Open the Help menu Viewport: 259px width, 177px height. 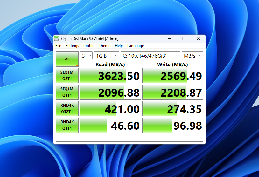pos(119,46)
